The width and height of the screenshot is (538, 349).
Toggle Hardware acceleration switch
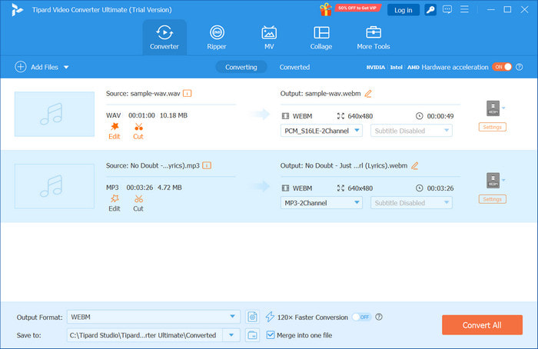click(x=502, y=67)
